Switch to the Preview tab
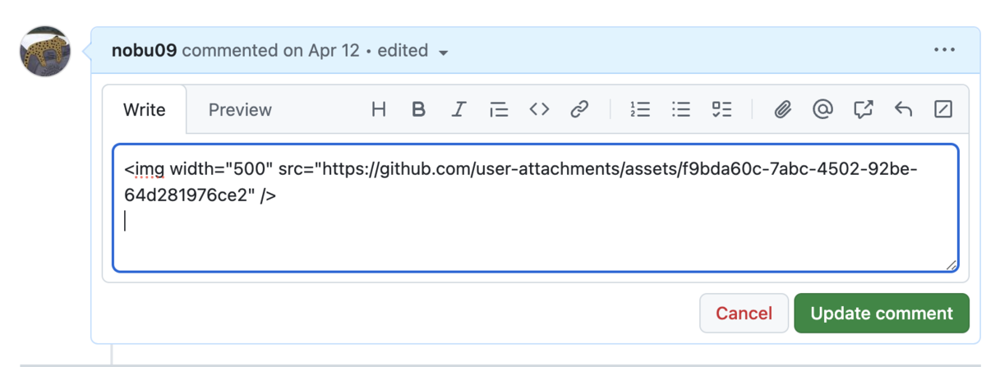Screen dimensions: 986x367 pos(240,110)
